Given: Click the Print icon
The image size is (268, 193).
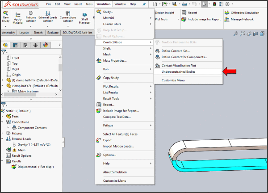Looking at the screenshot, I should coord(184,4).
